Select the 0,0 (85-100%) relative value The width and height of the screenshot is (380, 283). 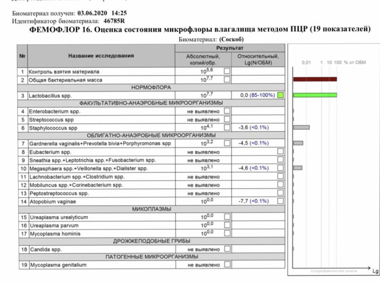(258, 95)
